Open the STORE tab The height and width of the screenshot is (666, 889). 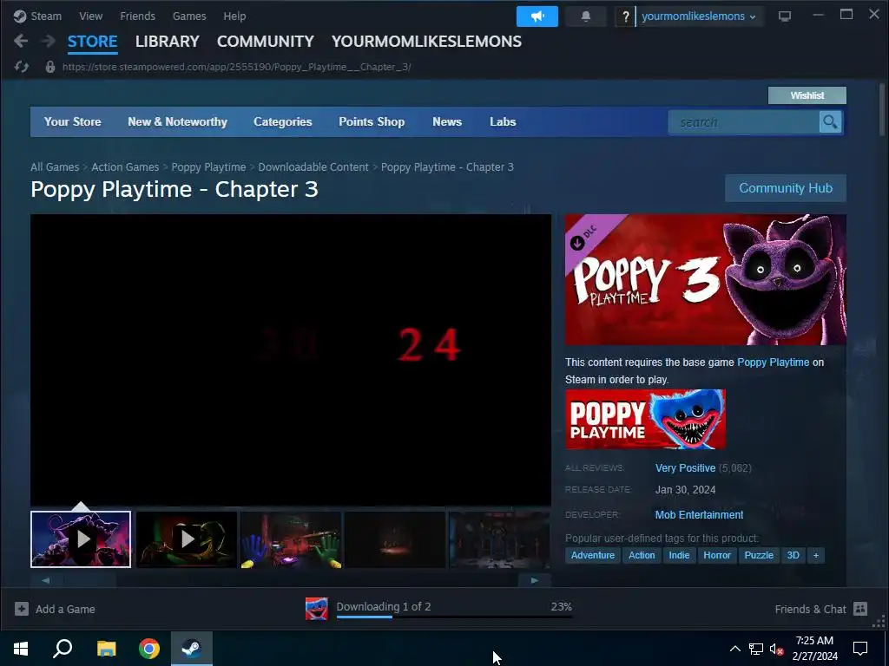tap(92, 42)
